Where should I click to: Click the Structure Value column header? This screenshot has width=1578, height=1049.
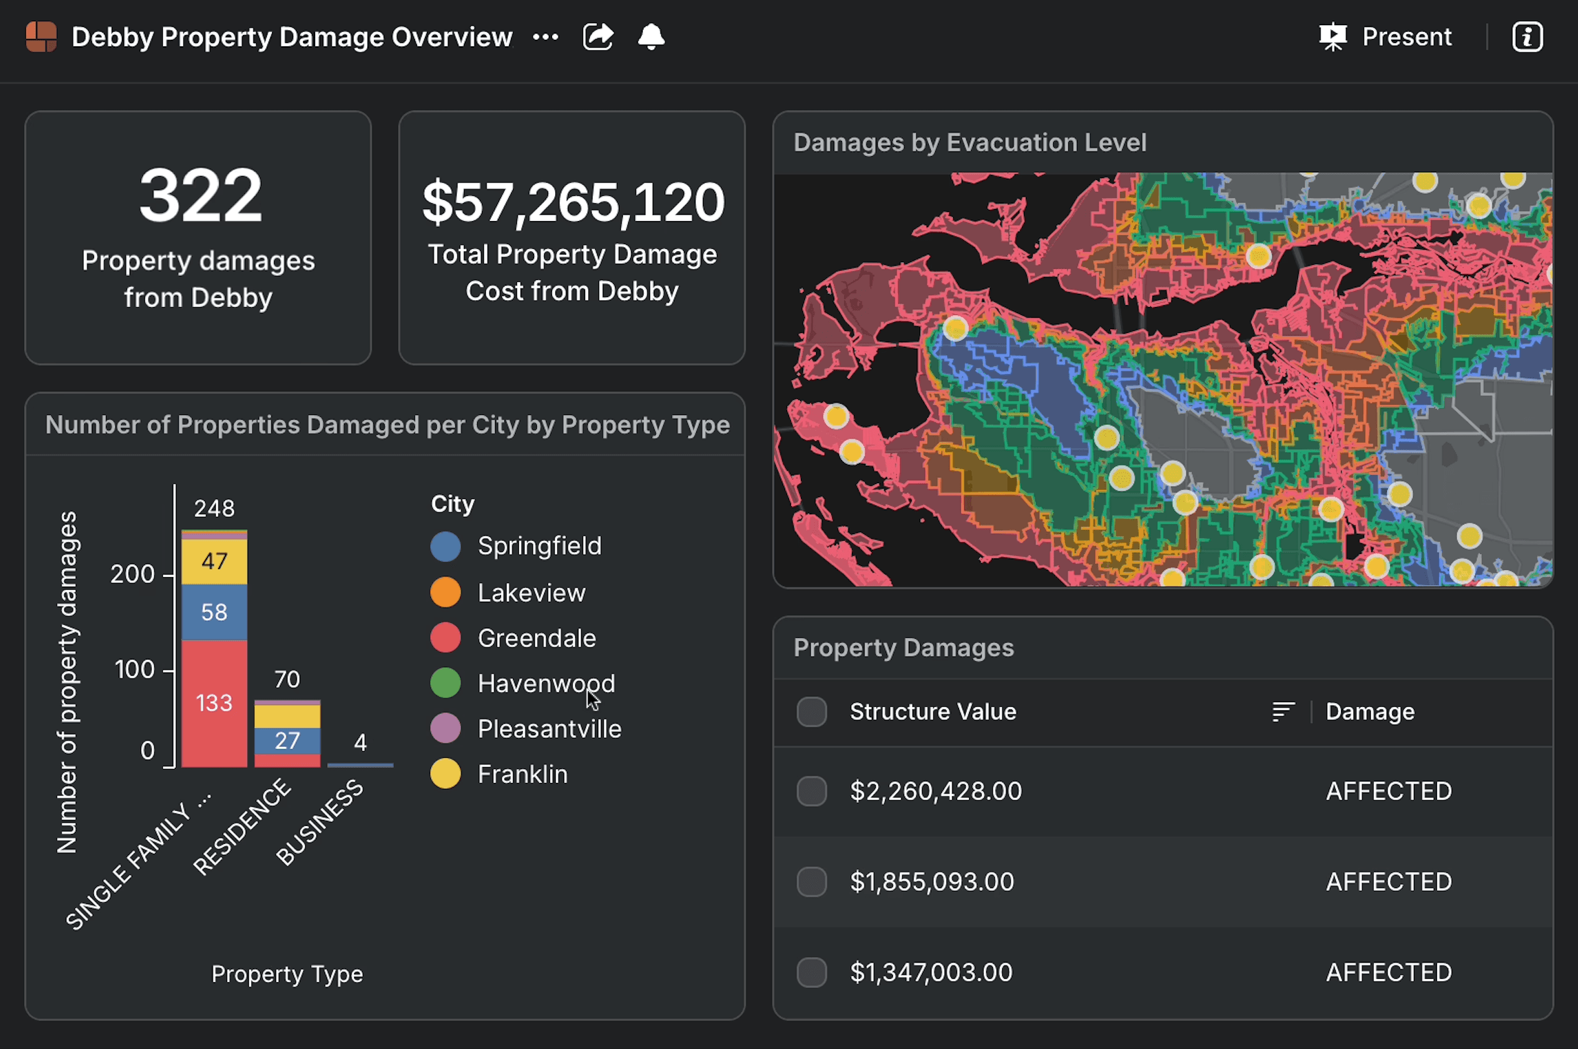933,711
